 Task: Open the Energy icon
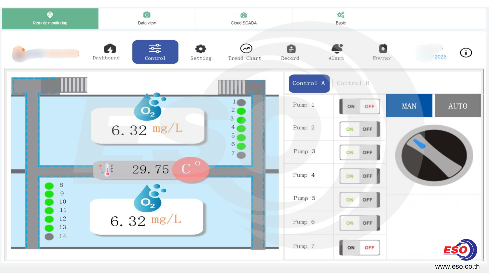383,48
